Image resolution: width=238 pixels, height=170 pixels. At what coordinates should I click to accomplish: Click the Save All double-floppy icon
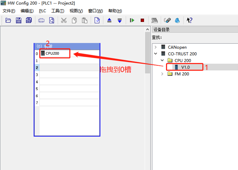[x=29, y=20]
